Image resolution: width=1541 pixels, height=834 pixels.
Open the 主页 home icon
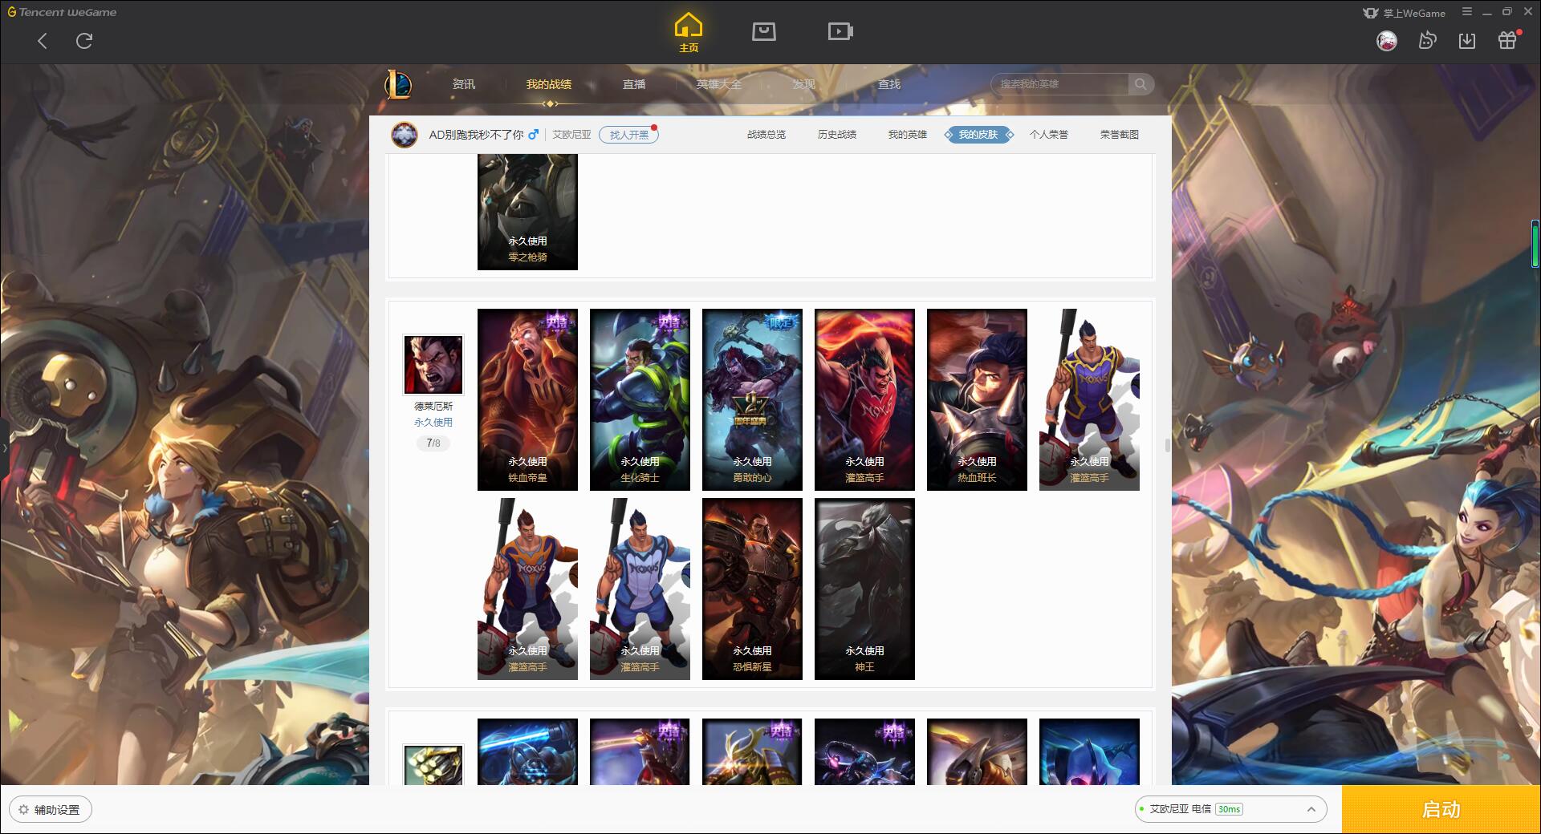click(689, 33)
